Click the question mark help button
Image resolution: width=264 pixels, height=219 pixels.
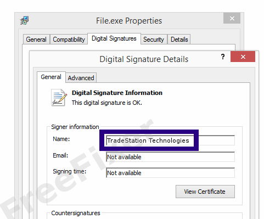tap(223, 57)
